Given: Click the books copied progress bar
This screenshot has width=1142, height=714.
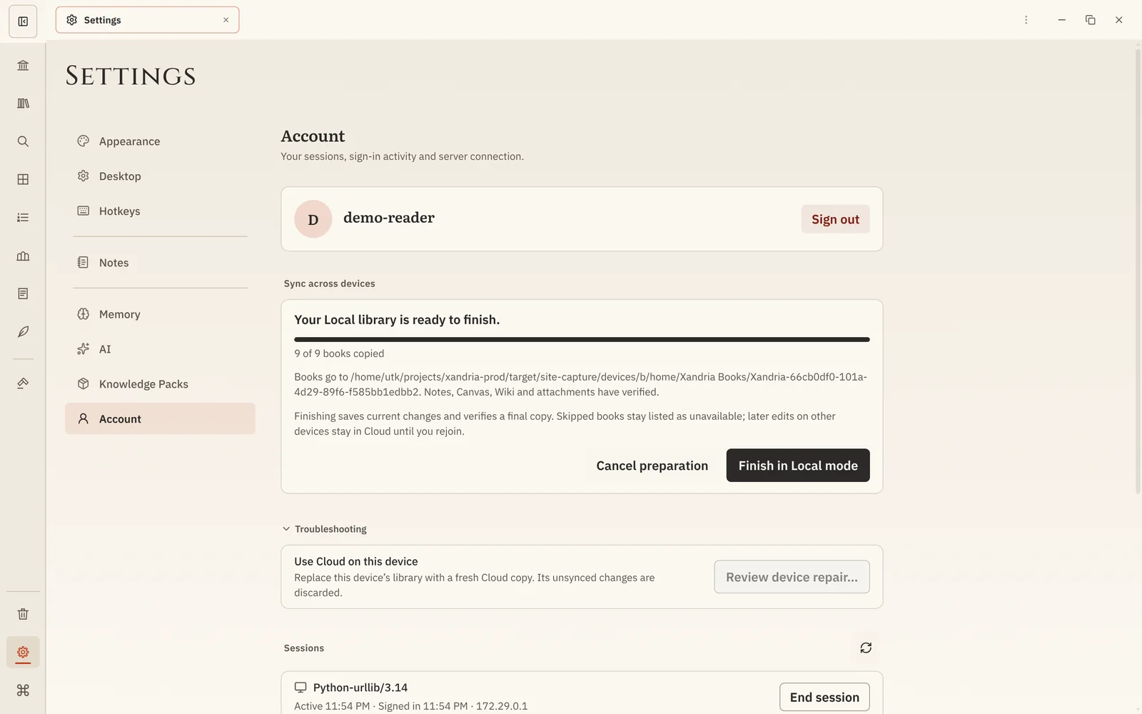Looking at the screenshot, I should coord(582,340).
